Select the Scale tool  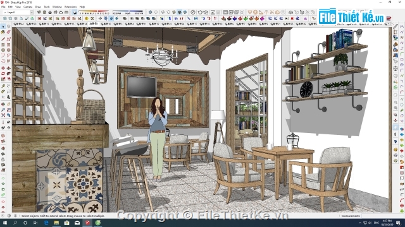(x=3, y=79)
